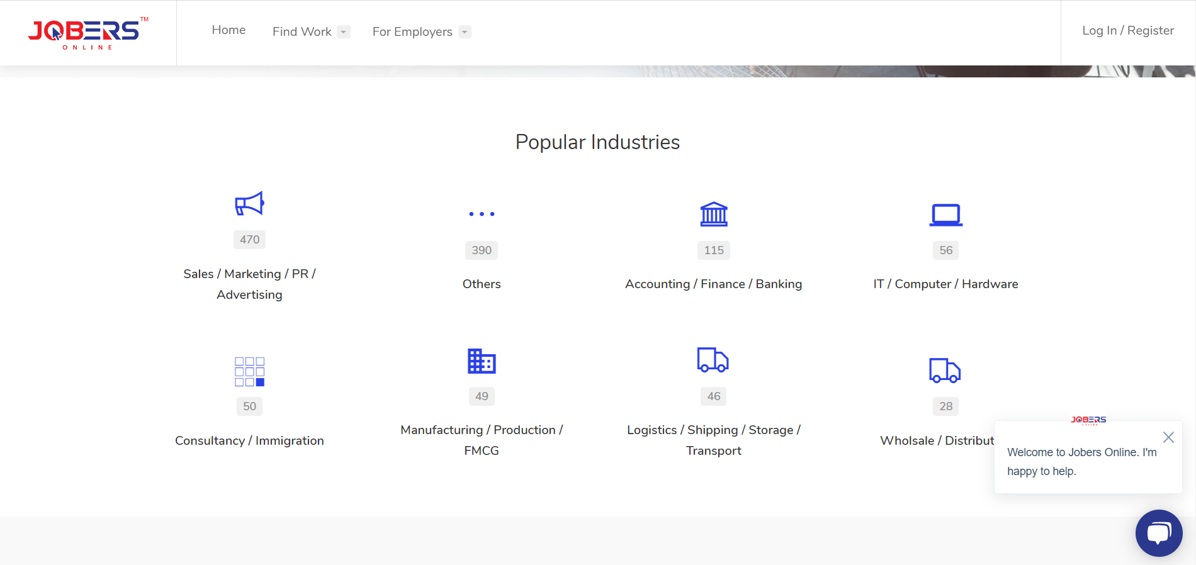Open Accounting / Finance / Banking link
This screenshot has width=1196, height=565.
point(713,284)
